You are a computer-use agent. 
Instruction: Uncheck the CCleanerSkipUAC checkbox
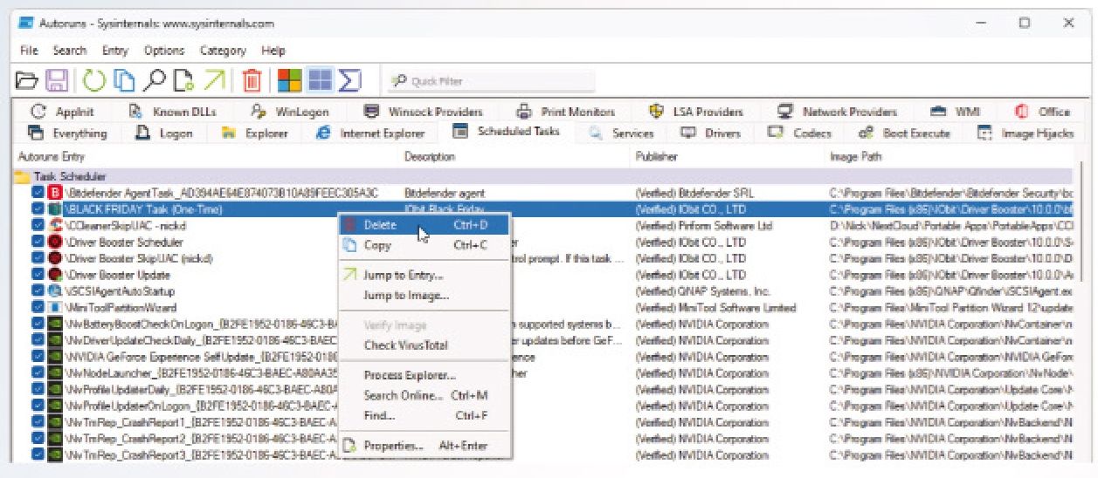point(38,225)
